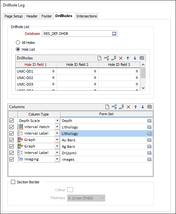Toggle Depth Scale column checkbox
Image resolution: width=176 pixels, height=214 pixels.
(x=12, y=120)
